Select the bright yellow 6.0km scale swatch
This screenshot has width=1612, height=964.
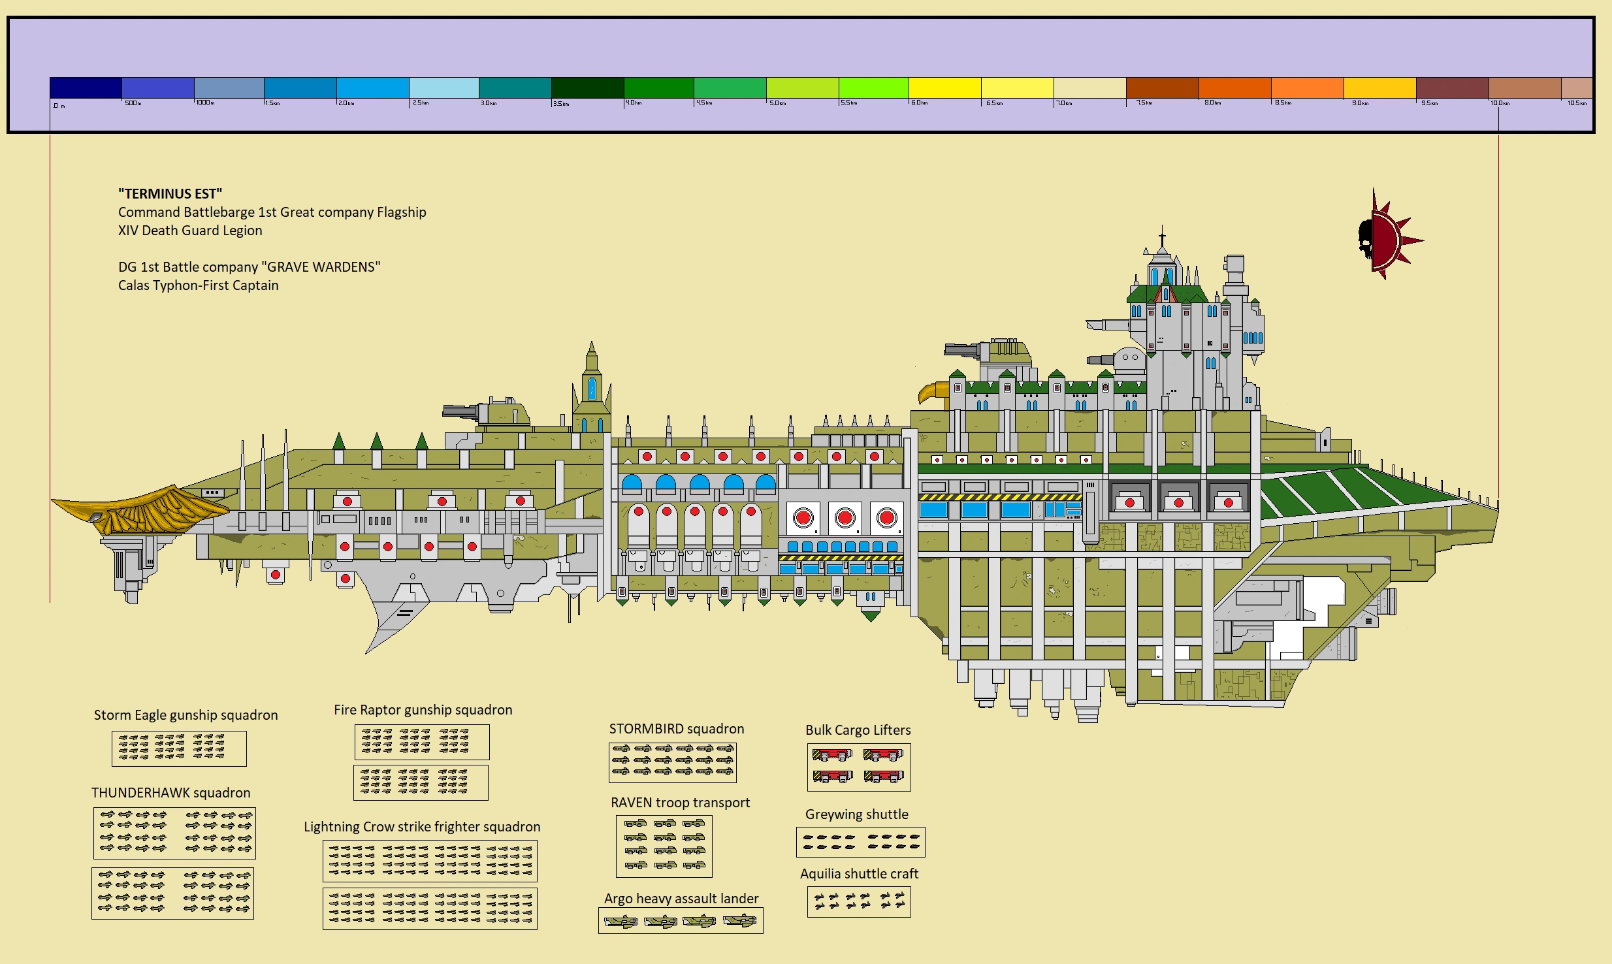pos(944,88)
